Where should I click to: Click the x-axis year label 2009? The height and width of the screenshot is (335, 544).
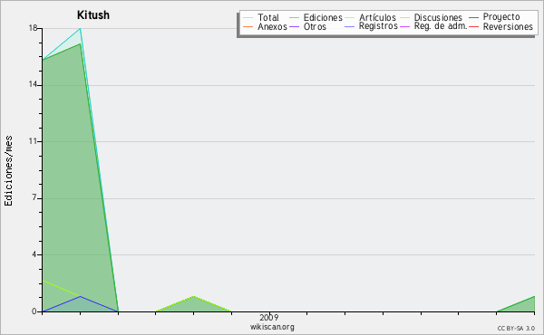(x=269, y=317)
